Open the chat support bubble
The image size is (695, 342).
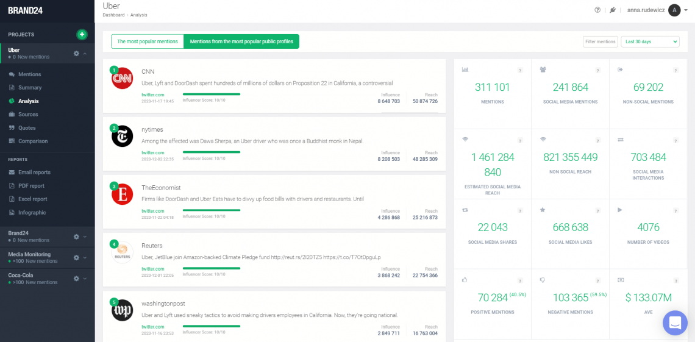tap(674, 323)
